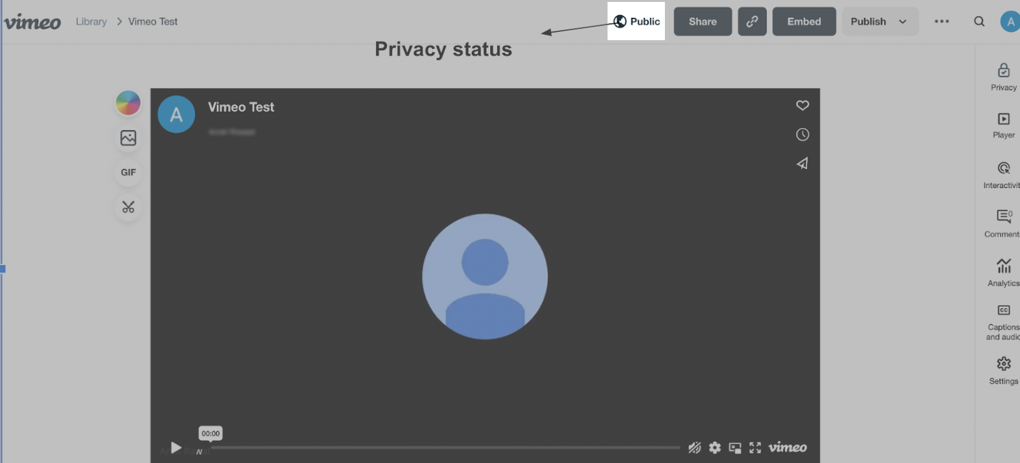Click the Embed button
The image size is (1020, 463).
click(804, 22)
